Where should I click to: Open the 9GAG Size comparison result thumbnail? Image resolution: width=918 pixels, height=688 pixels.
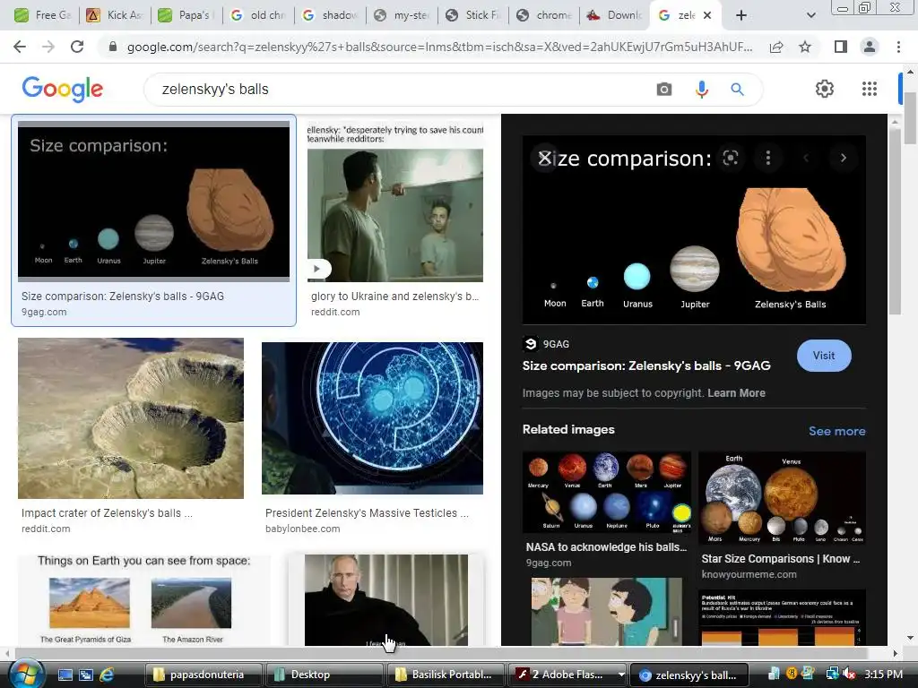tap(153, 201)
